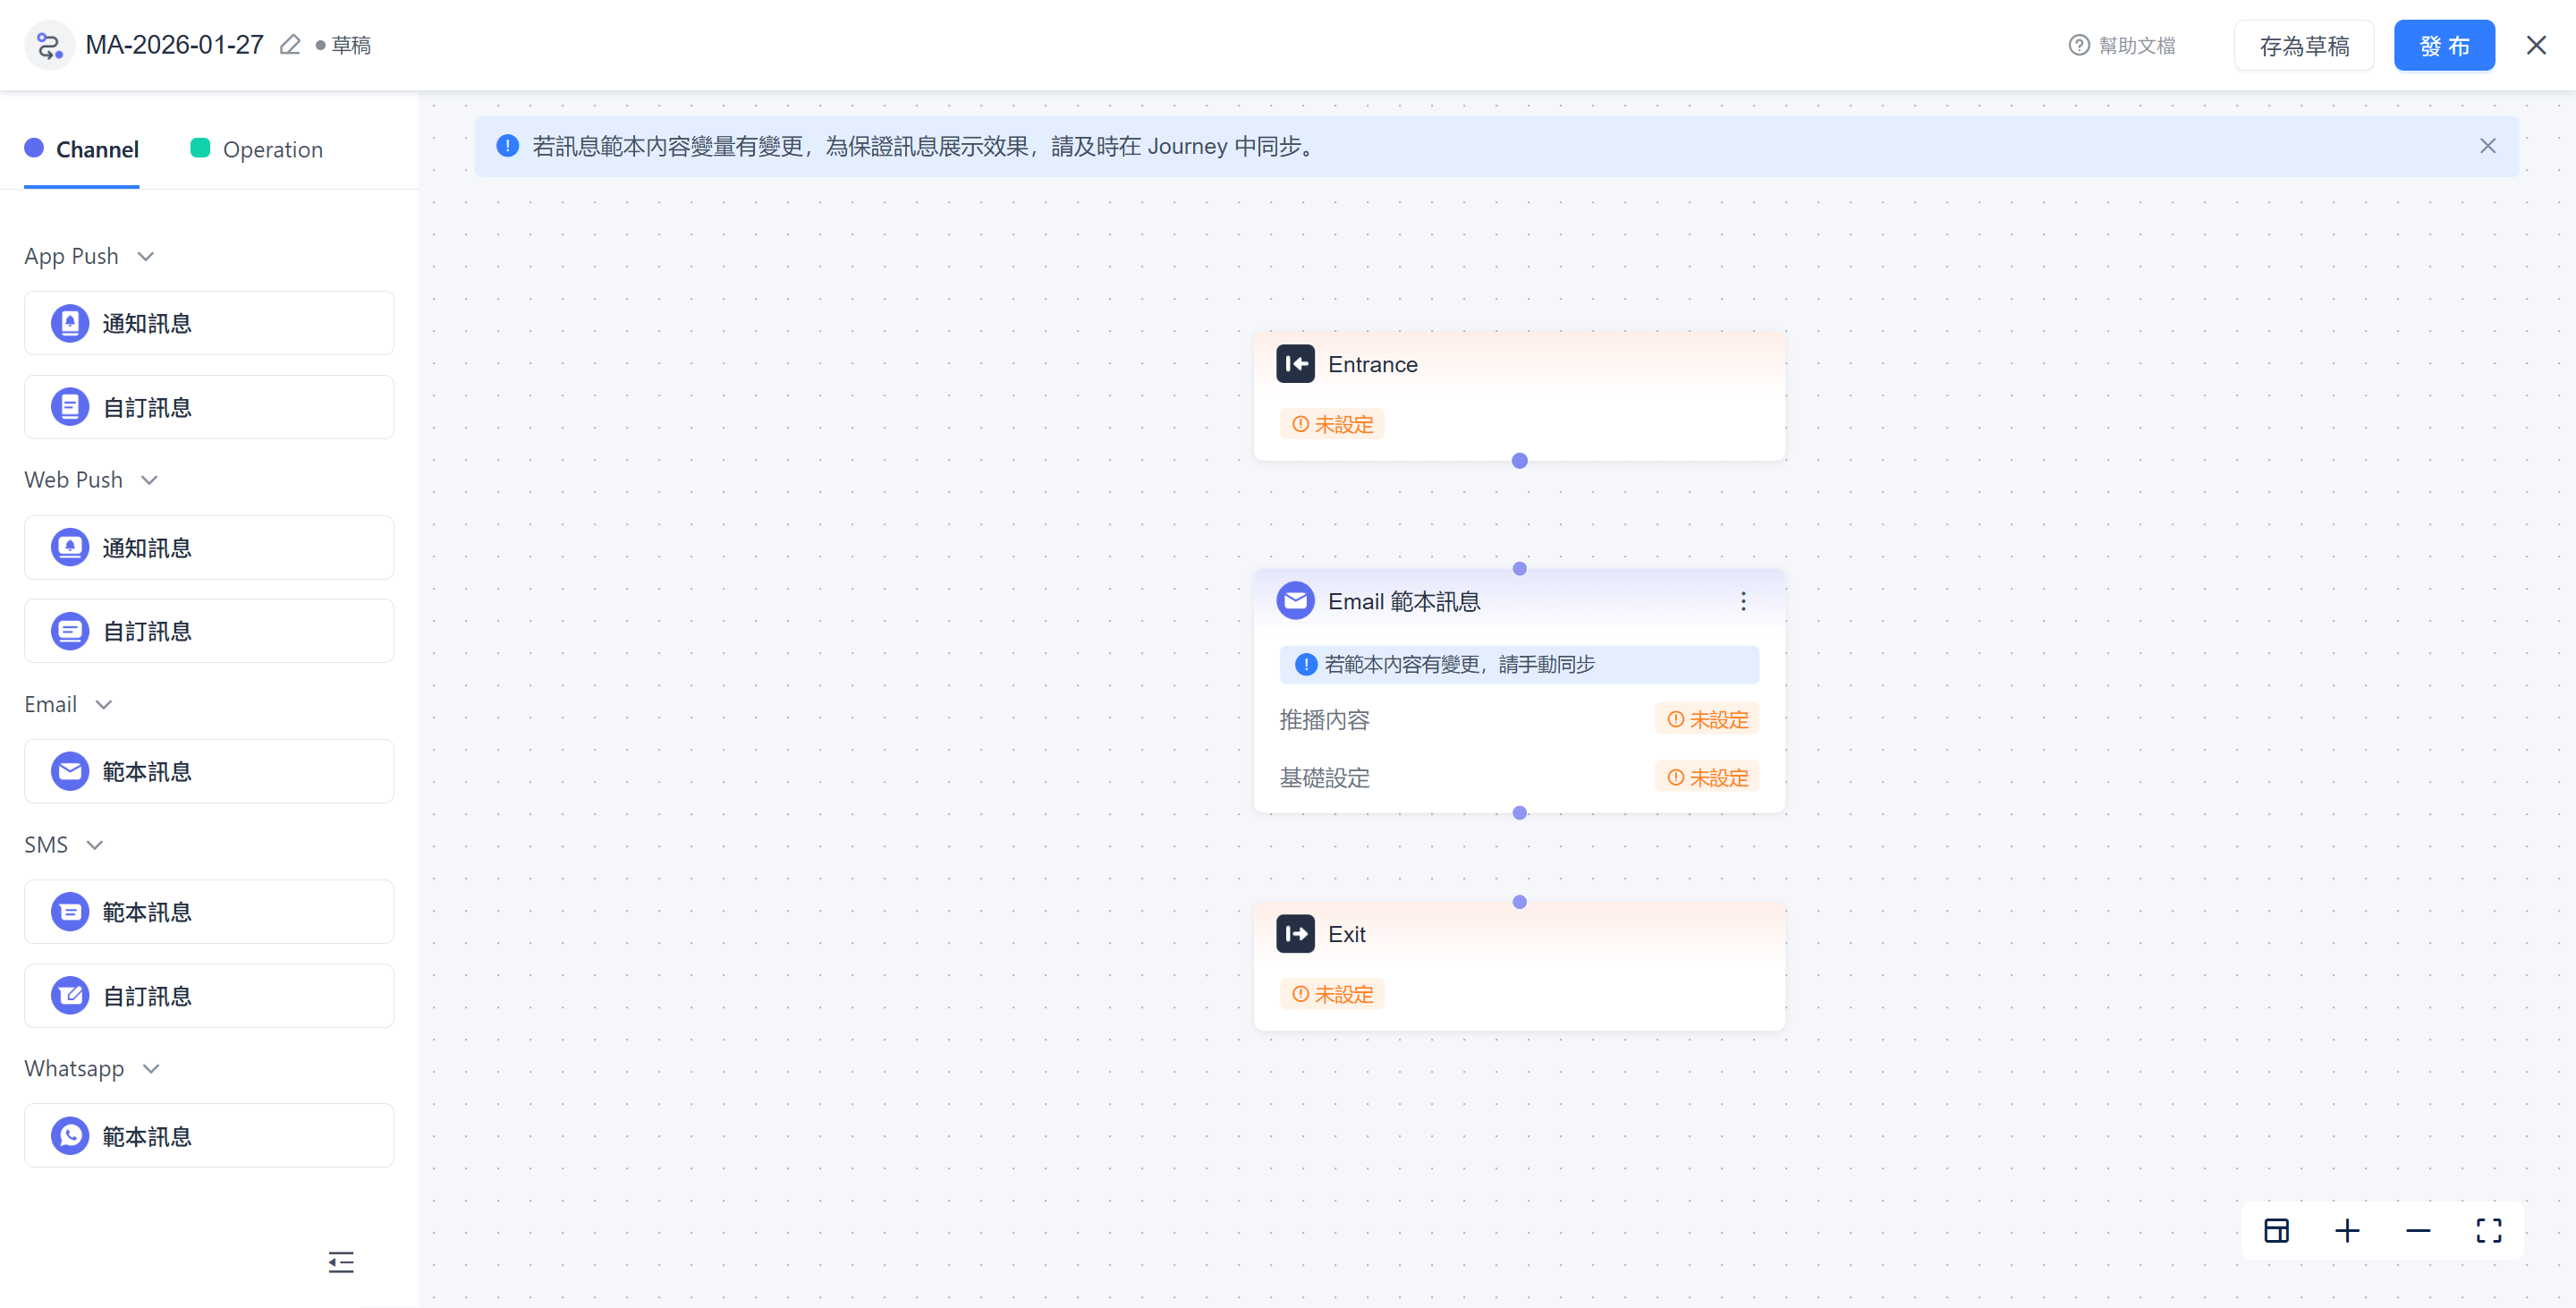Image resolution: width=2576 pixels, height=1308 pixels.
Task: Click 存為草稿 to save draft
Action: tap(2303, 46)
